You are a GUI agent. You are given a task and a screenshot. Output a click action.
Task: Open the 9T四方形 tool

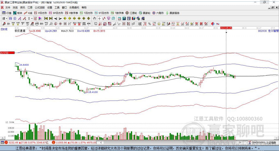(x=102, y=13)
